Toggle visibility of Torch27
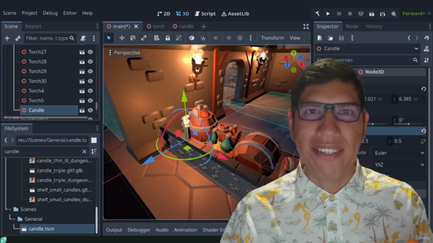This screenshot has width=433, height=243. [90, 52]
